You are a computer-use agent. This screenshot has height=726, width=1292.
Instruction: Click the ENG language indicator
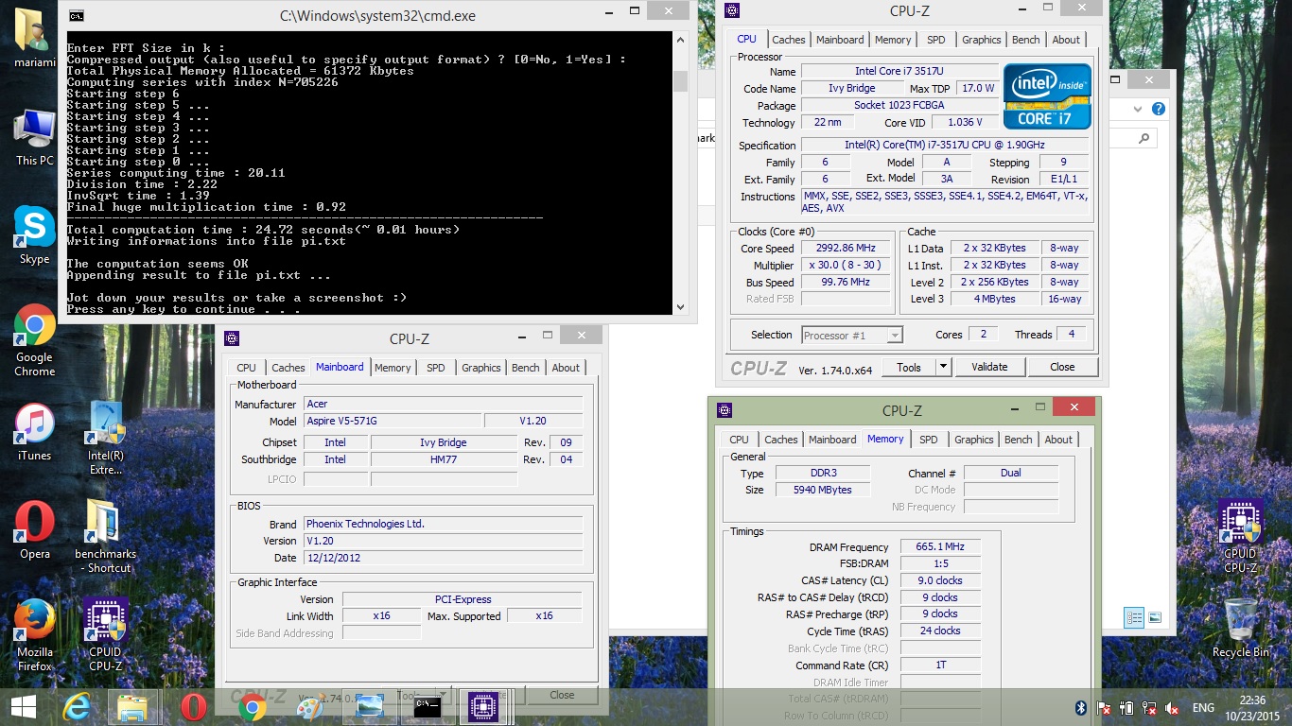coord(1203,708)
